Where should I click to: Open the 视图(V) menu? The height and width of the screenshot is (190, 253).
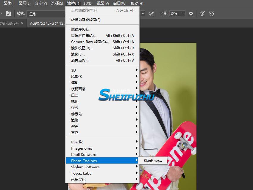[103, 3]
